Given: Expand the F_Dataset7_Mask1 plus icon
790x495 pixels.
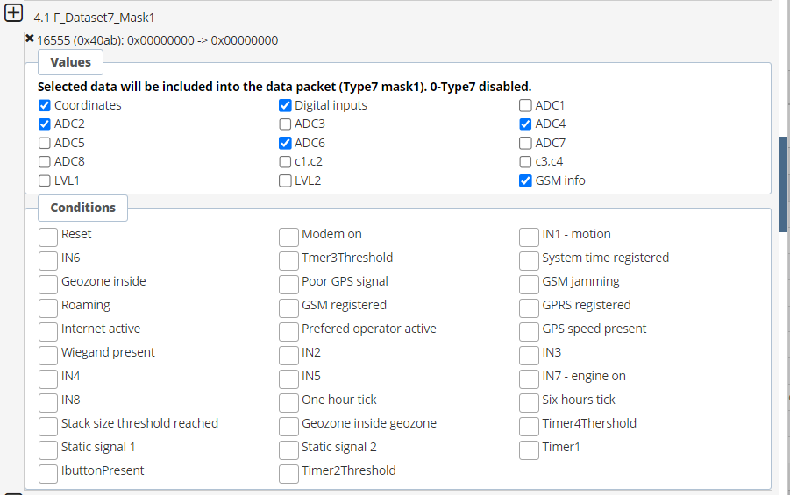Looking at the screenshot, I should tap(14, 16).
